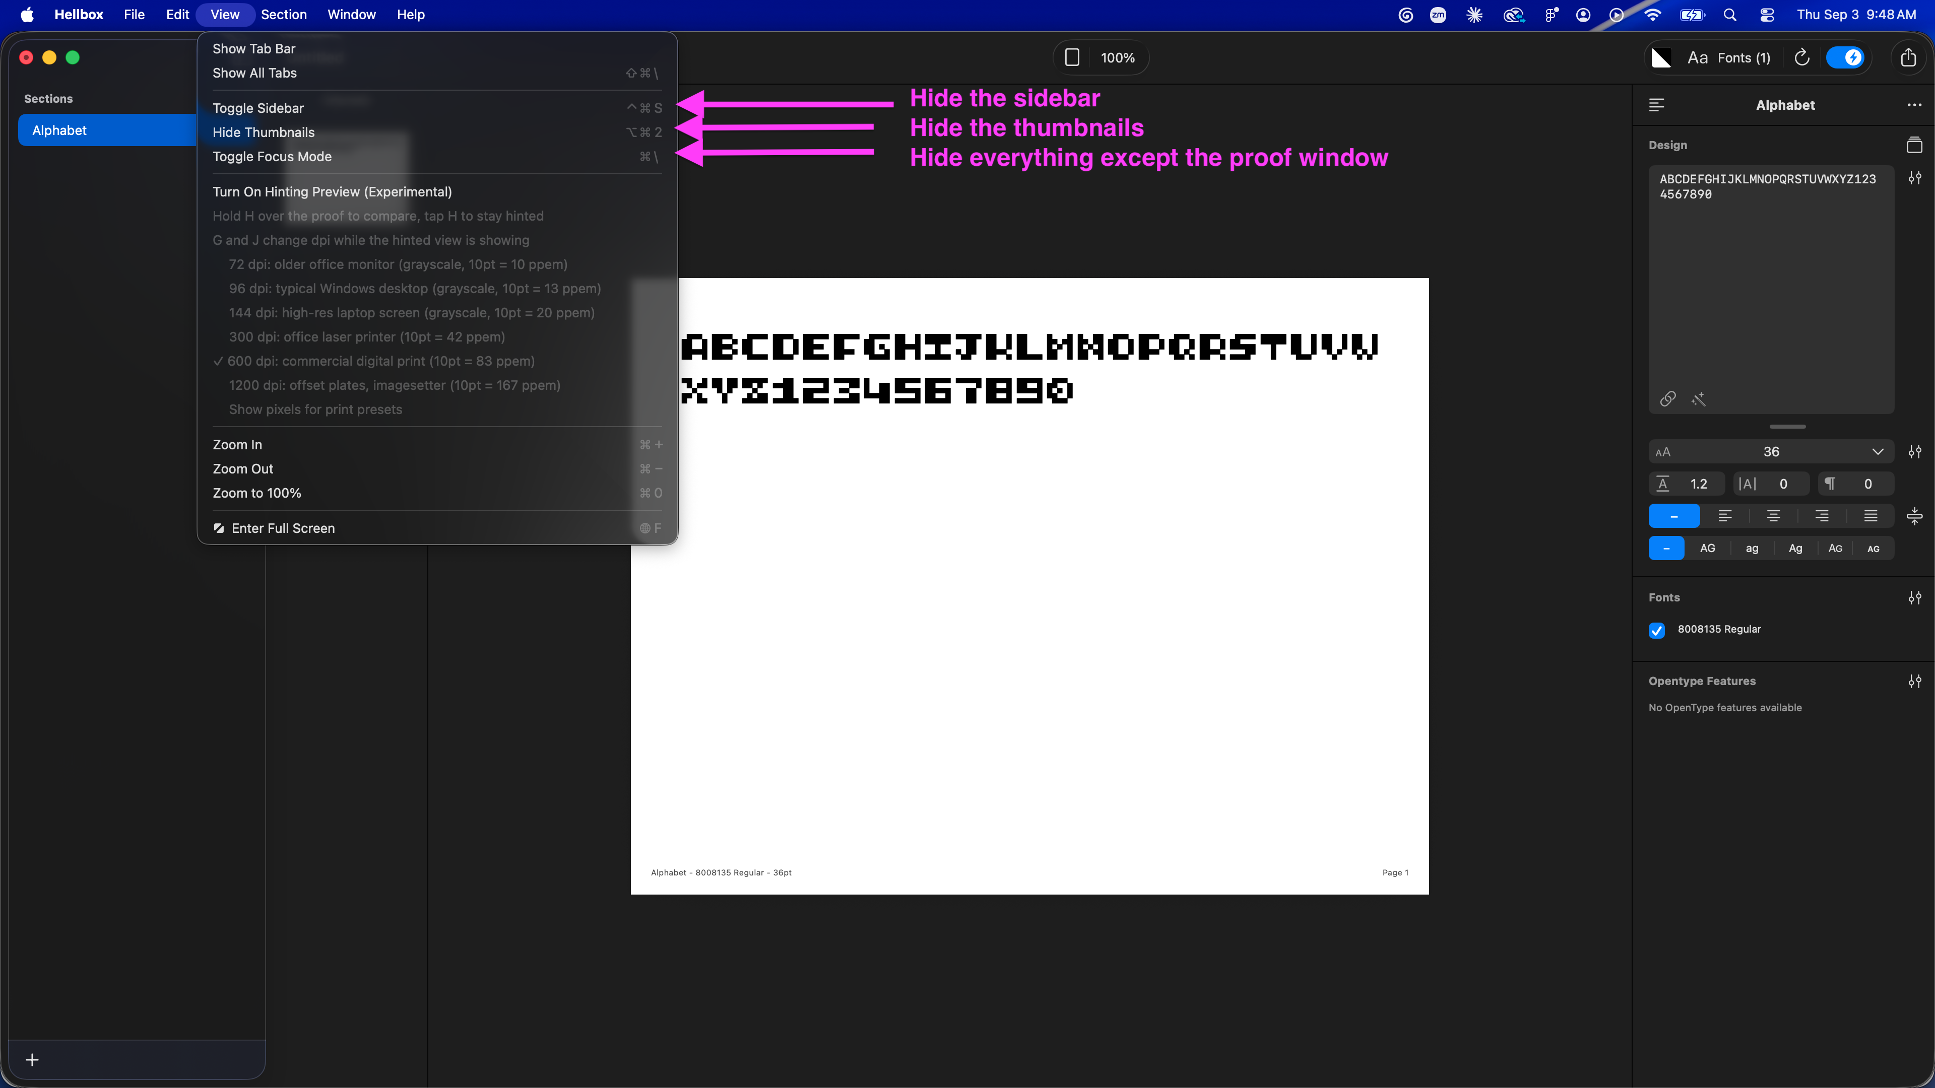Select the first uppercase 'AG' case option
This screenshot has width=1935, height=1088.
click(x=1707, y=548)
